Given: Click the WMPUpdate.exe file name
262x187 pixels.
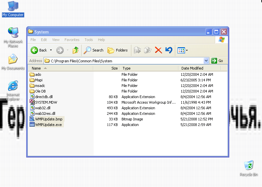Looking at the screenshot, I should [x=48, y=125].
